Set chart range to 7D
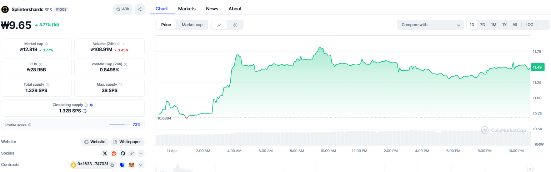This screenshot has width=551, height=172. click(x=482, y=25)
